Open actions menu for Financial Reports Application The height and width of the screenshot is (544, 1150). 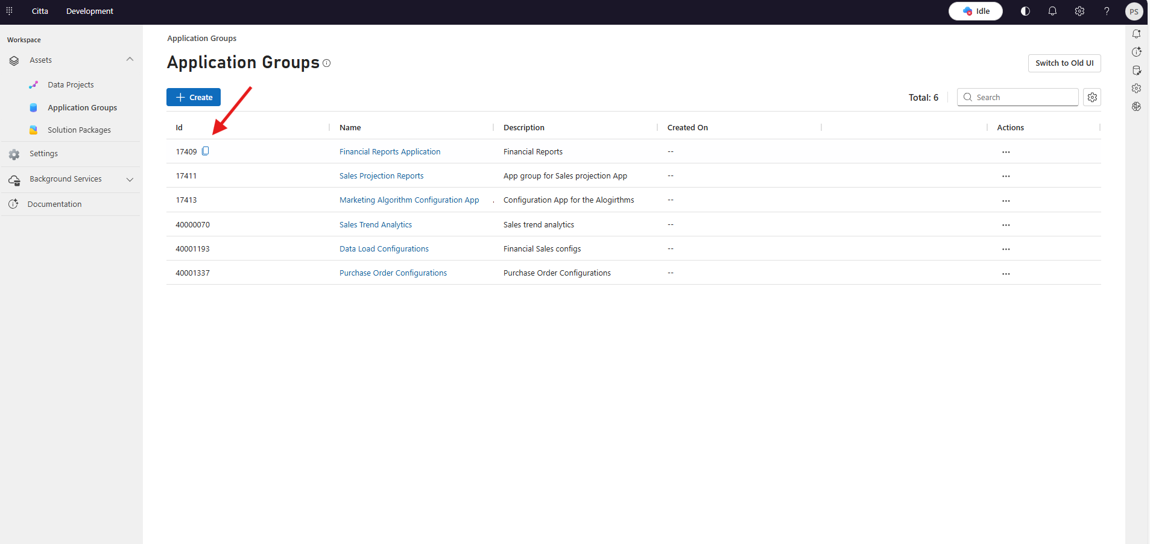[1006, 152]
